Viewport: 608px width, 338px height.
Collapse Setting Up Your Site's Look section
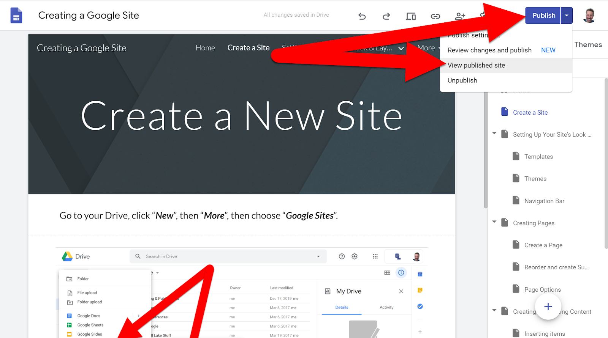click(494, 133)
